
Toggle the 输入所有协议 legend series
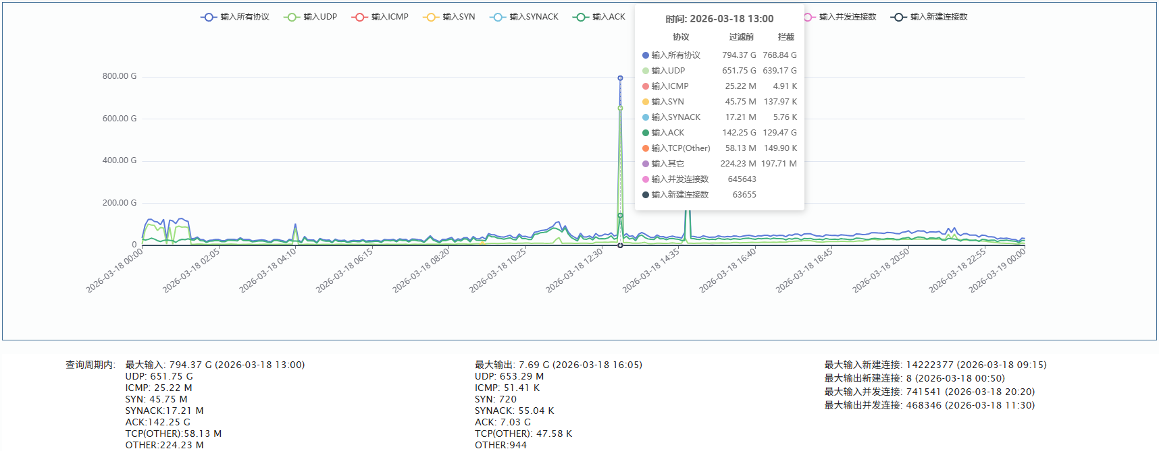click(x=235, y=17)
